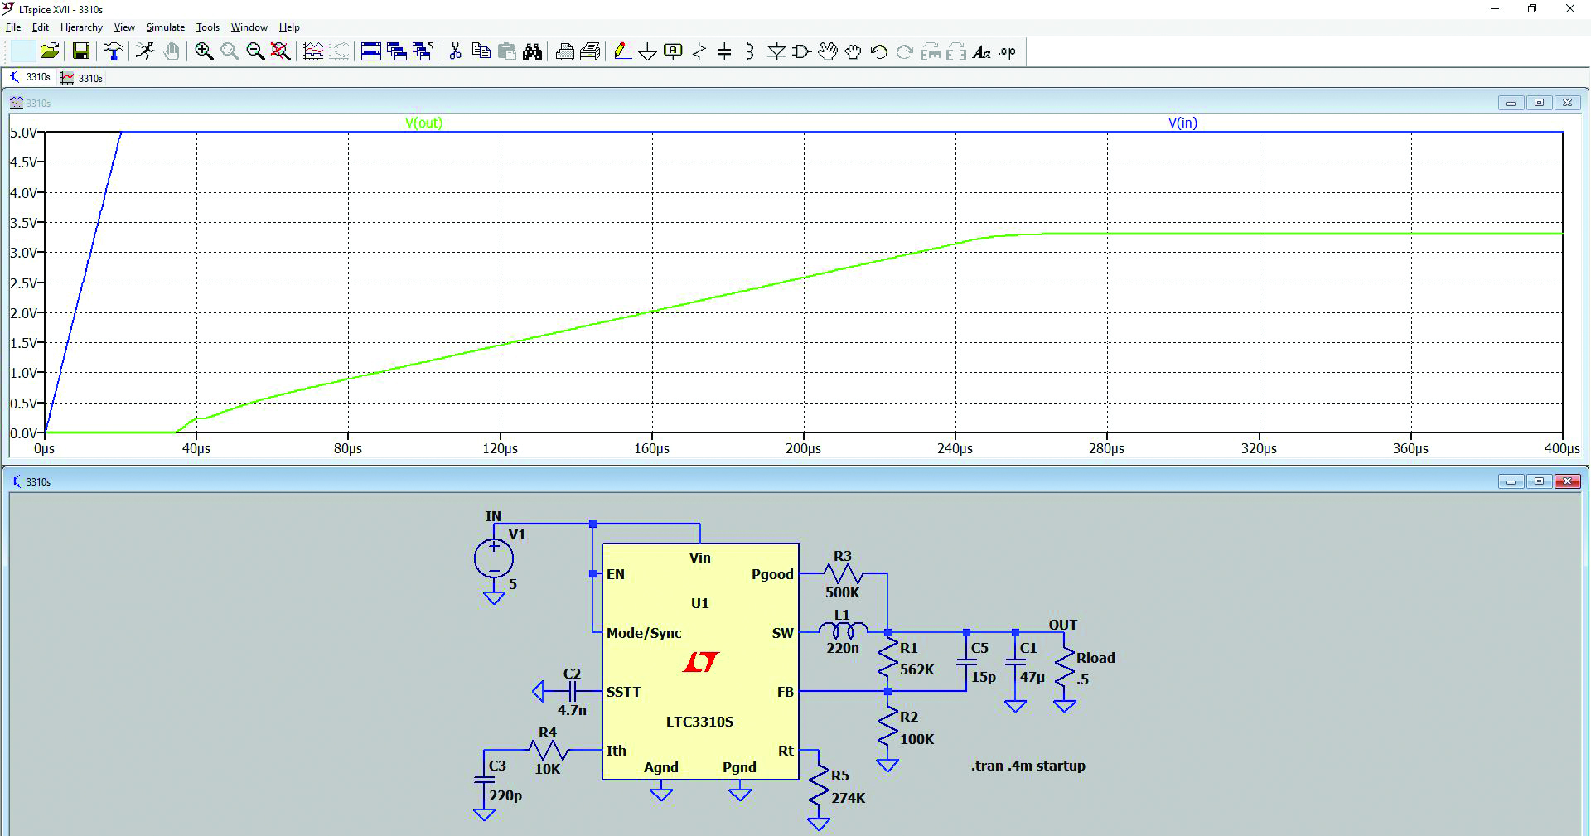Click the Run simulation icon
Screen dimensions: 1591x836
tap(145, 52)
